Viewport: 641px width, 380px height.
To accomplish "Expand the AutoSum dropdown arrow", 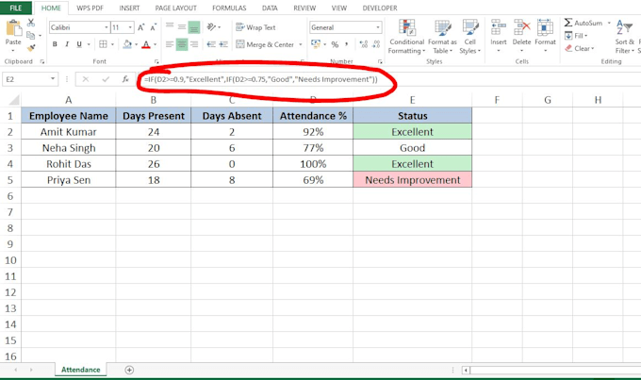I will [x=609, y=23].
